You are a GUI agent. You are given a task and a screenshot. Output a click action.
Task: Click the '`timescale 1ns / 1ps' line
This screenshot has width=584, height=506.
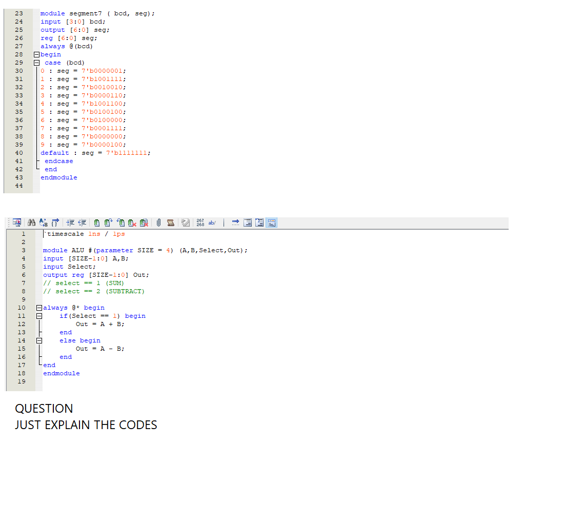pos(84,234)
